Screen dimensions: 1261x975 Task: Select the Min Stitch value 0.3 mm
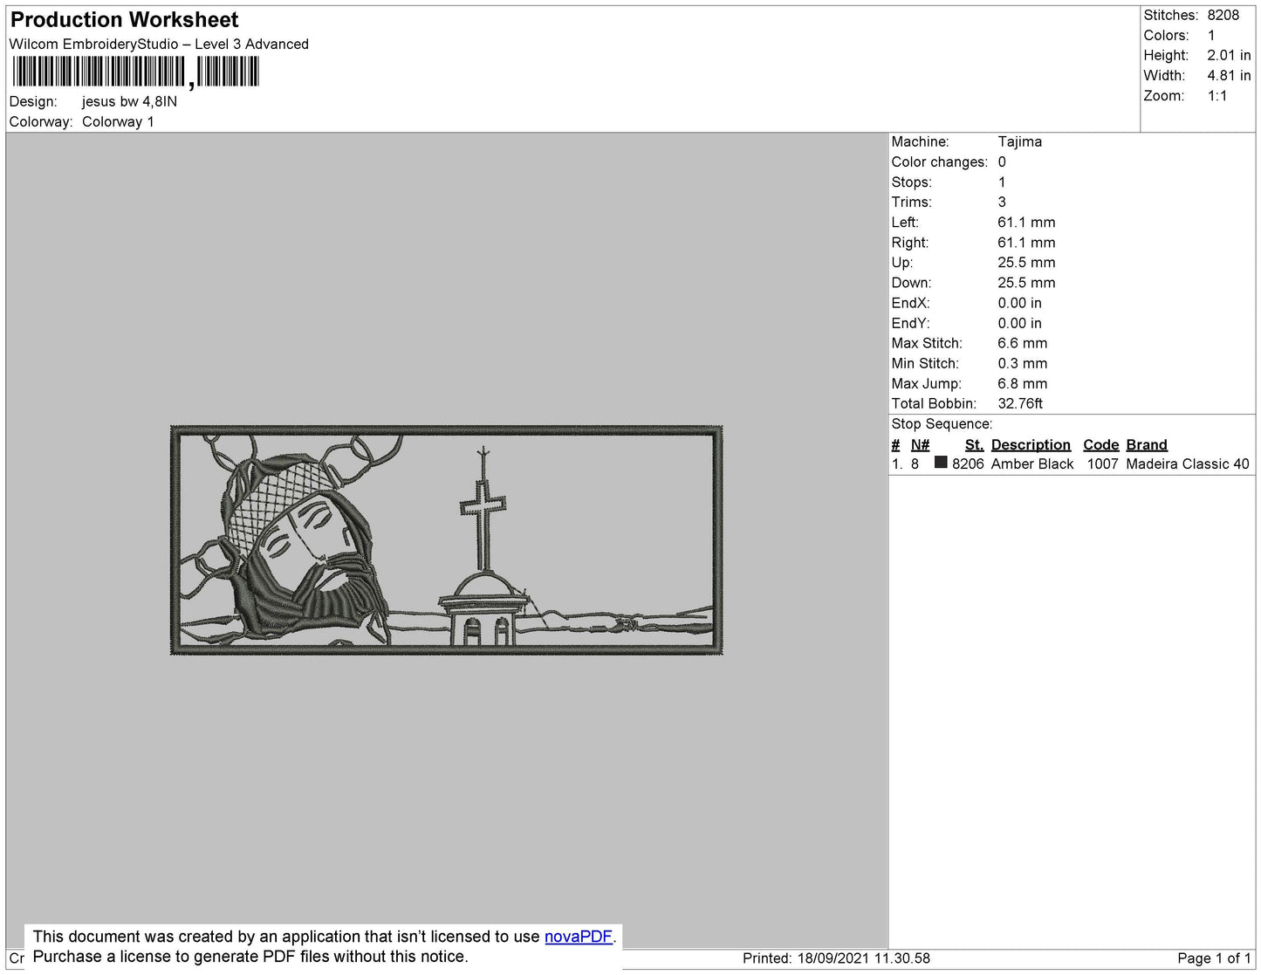coord(1023,363)
